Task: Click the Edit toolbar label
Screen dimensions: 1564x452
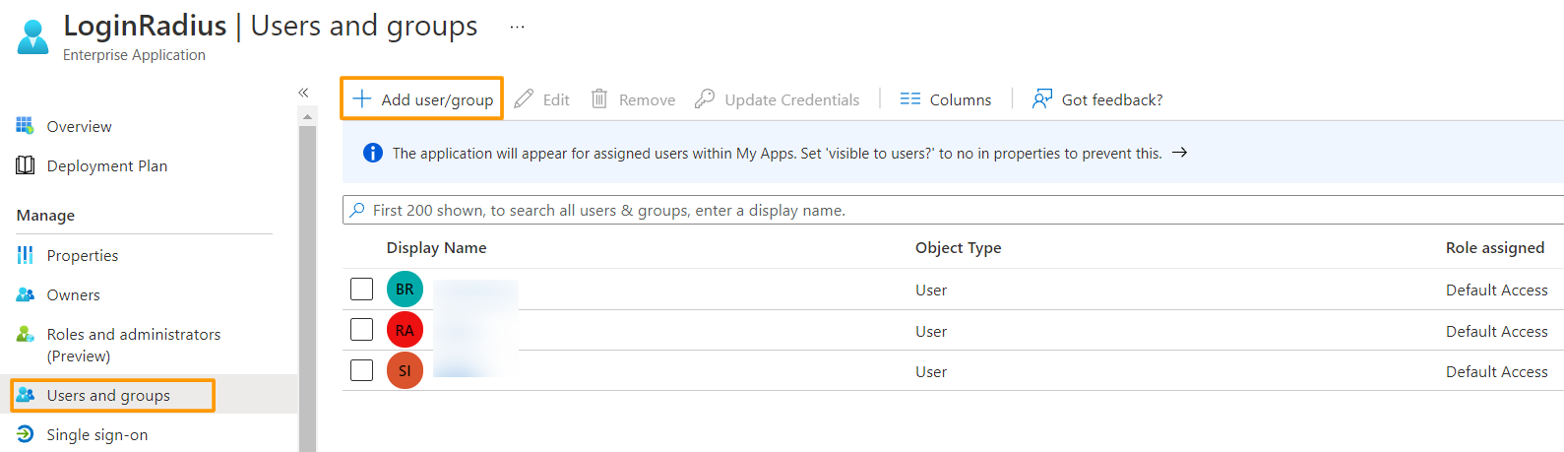Action: click(x=556, y=99)
